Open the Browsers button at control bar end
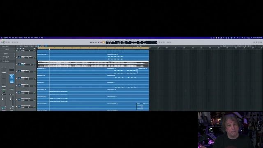263x148 pixels. pos(261,42)
